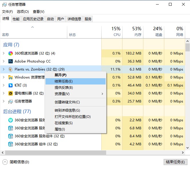This screenshot has height=169, width=190.
Task: Click icon of 360安全浏览器 组件 (32 位)
Action: point(11,144)
